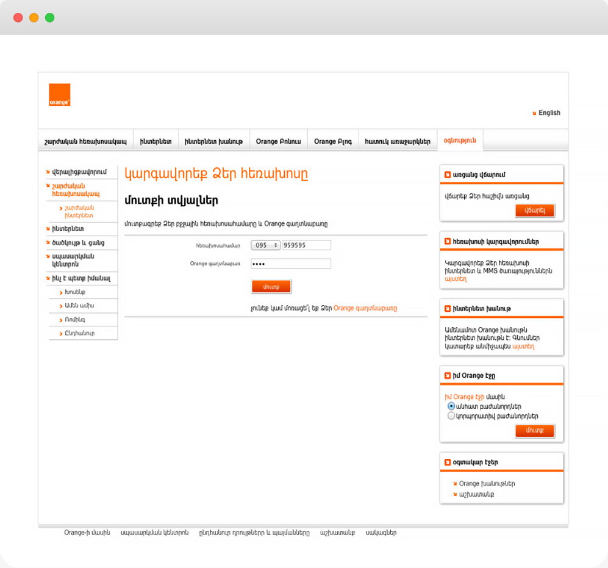Viewport: 608px width, 568px height.
Task: Click the icon beside հեռախոսի կարգավորումներ
Action: coord(448,242)
